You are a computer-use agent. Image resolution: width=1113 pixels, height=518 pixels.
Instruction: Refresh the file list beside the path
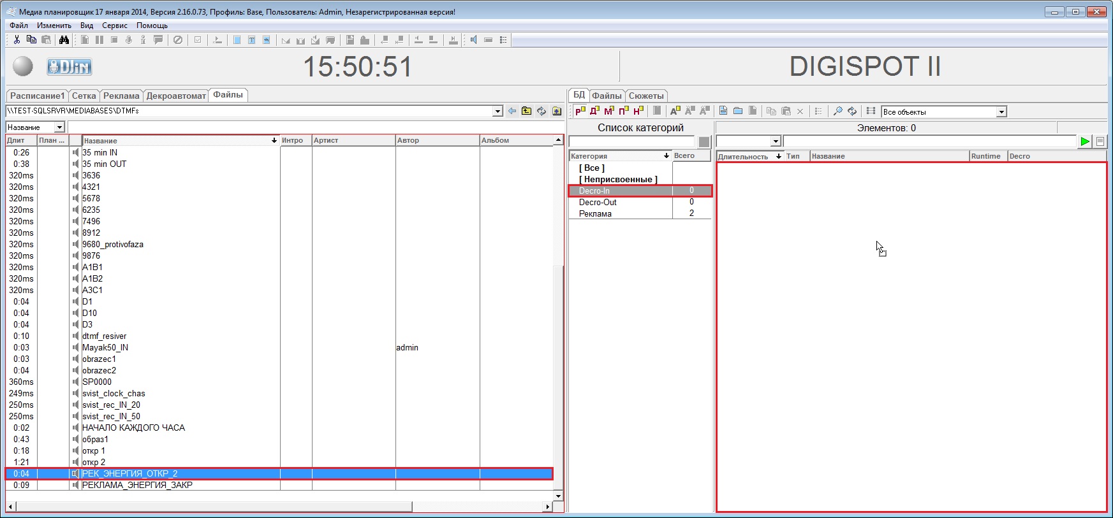pos(542,111)
